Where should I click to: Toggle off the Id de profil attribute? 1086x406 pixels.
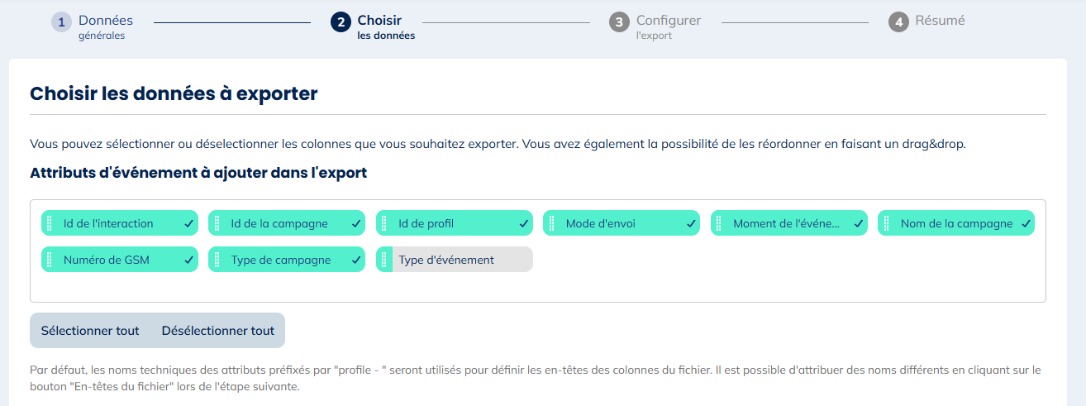[x=455, y=223]
